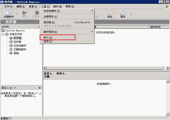Select 通讯簿(B)... menu entry
Image resolution: width=170 pixels, height=120 pixels.
[x=67, y=22]
